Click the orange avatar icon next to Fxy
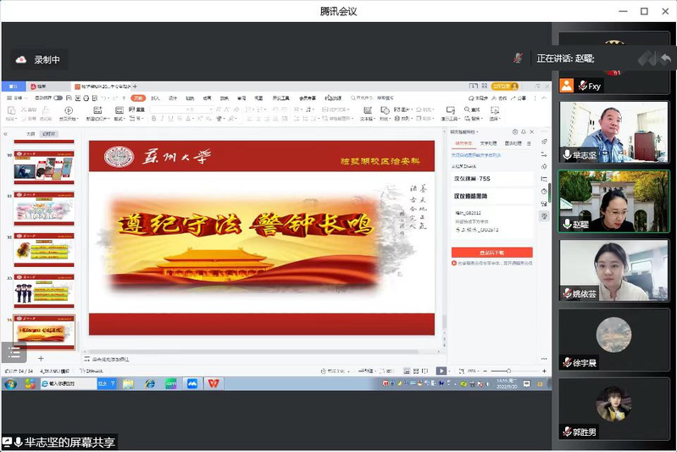The width and height of the screenshot is (677, 452). click(566, 86)
